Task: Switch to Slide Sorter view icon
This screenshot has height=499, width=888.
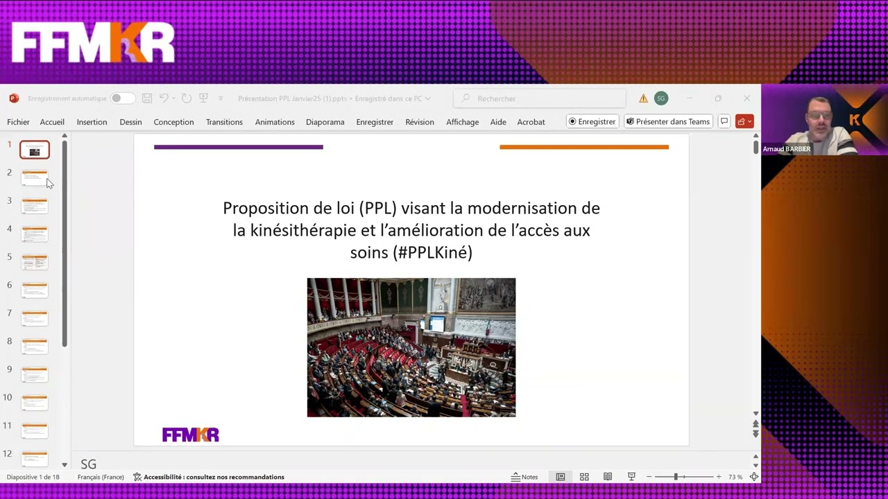Action: point(584,477)
